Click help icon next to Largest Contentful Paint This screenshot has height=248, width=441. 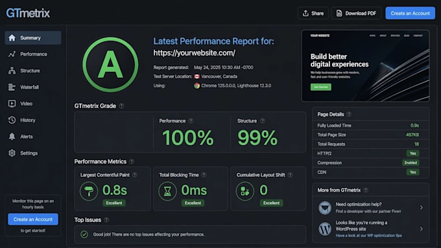tap(135, 175)
